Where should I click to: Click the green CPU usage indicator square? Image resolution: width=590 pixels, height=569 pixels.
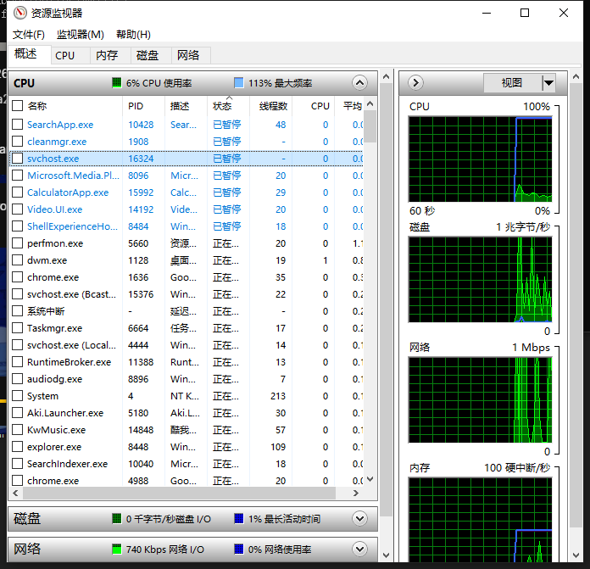117,83
